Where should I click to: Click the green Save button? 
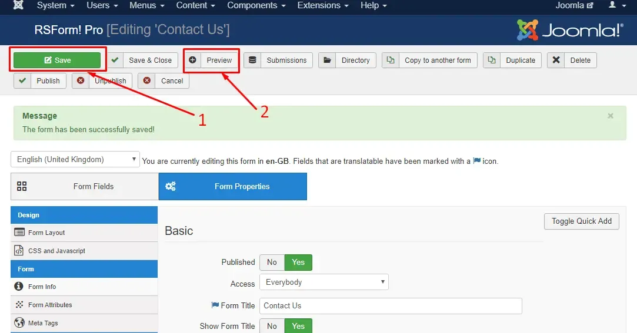[57, 60]
